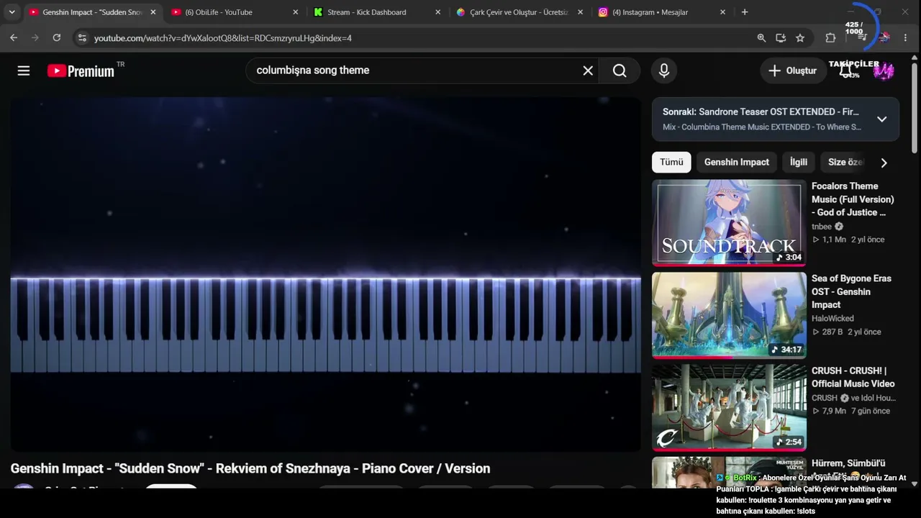The image size is (921, 518).
Task: Close the ObiLife YouTube tab
Action: (x=295, y=12)
